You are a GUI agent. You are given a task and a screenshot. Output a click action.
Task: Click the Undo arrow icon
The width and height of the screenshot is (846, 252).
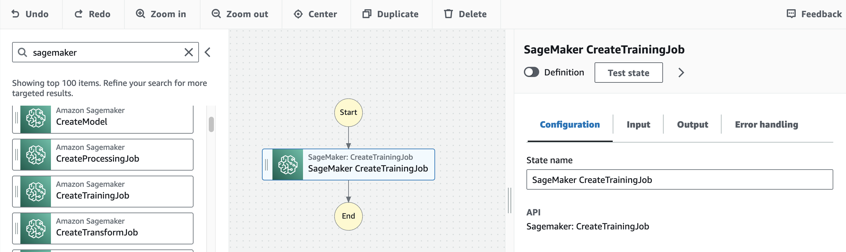coord(15,14)
